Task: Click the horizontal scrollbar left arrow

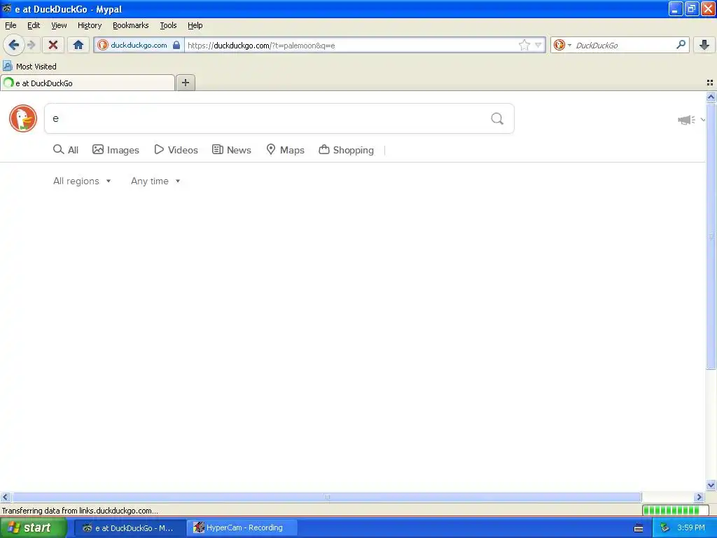Action: 5,497
